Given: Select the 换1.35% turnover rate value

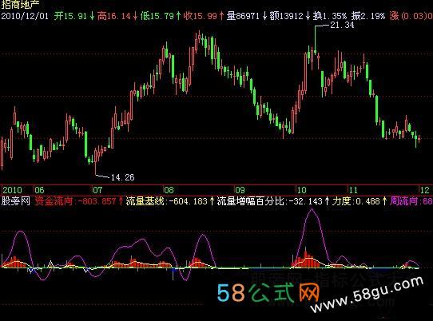Looking at the screenshot, I should (330, 16).
